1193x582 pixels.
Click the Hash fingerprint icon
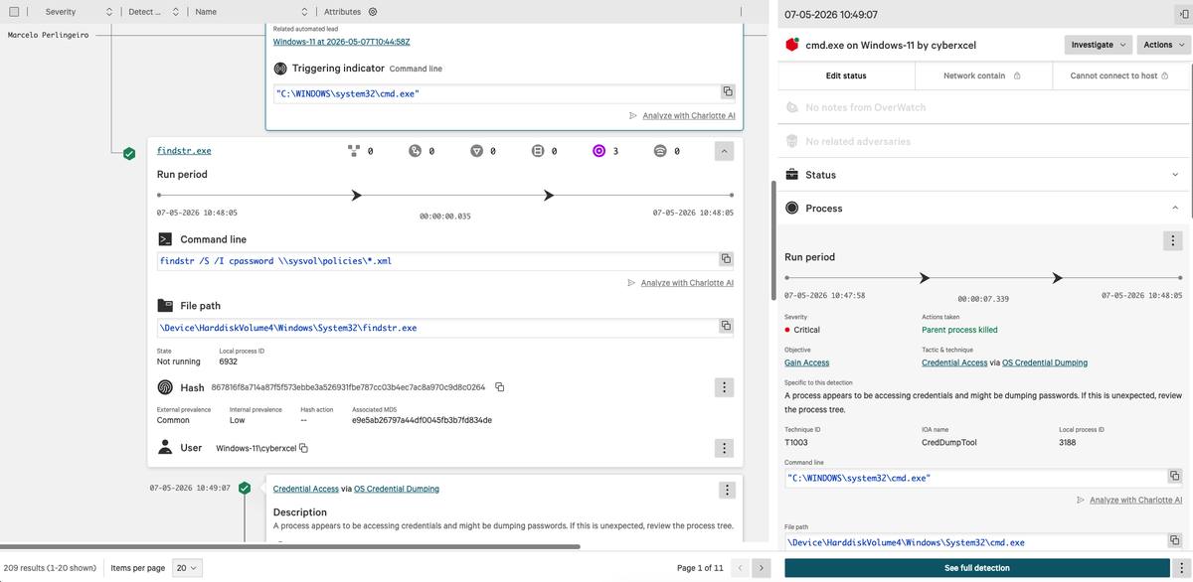(x=165, y=387)
